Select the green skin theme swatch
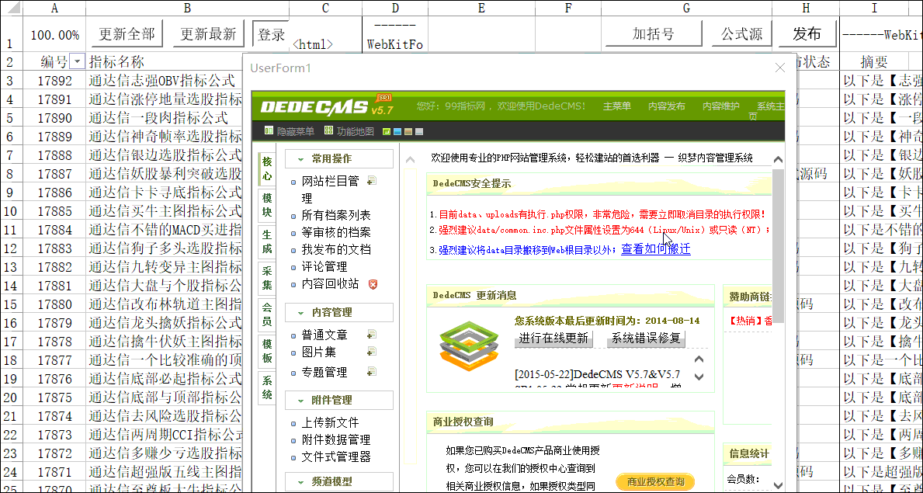Viewport: 923px width, 493px height. click(x=386, y=132)
